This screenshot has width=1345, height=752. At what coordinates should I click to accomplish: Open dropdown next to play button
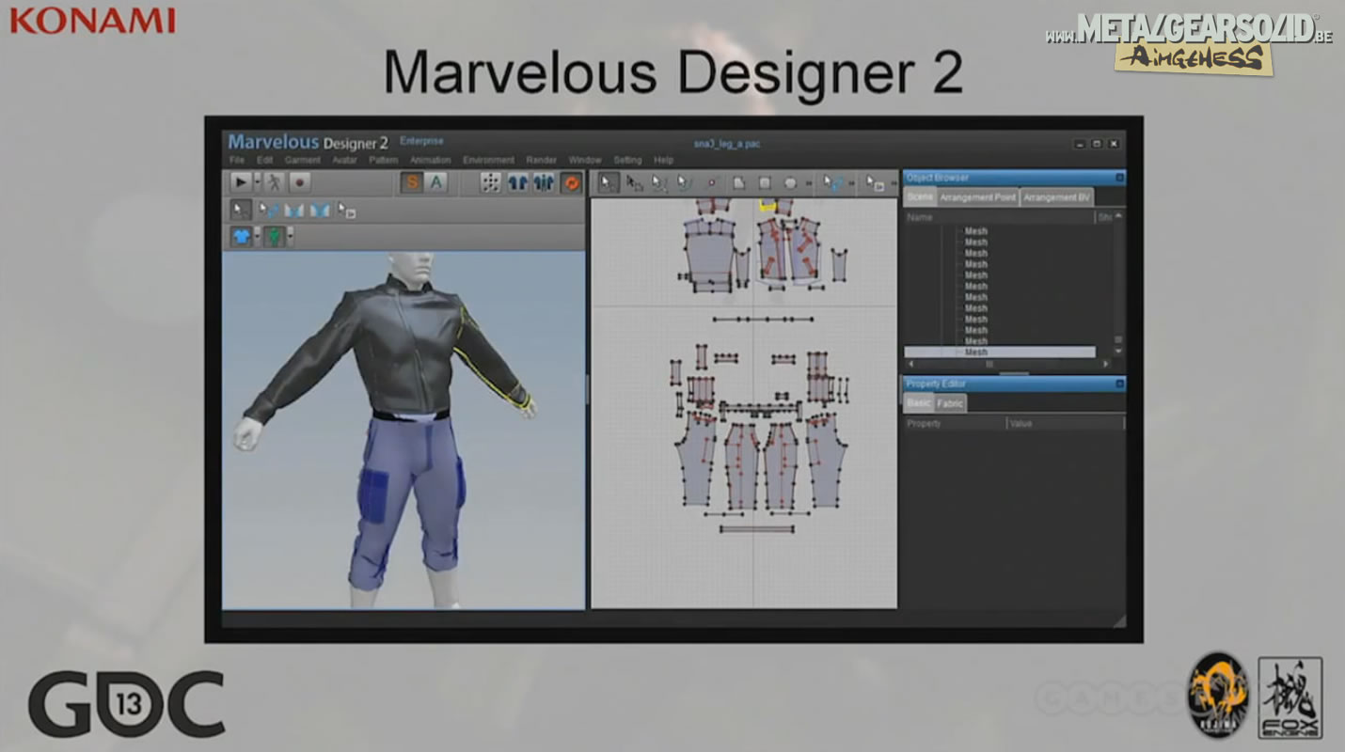coord(258,182)
